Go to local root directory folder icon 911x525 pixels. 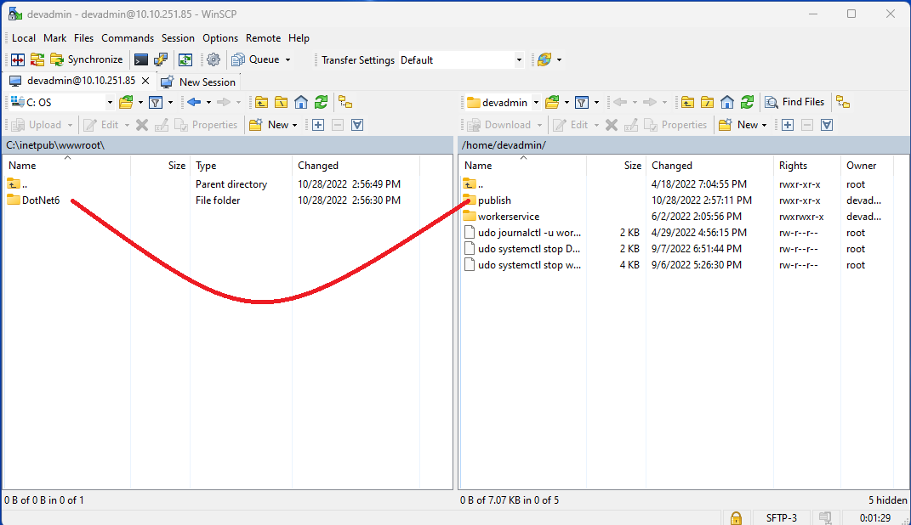[282, 103]
